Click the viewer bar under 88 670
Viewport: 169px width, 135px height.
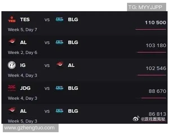click(x=154, y=98)
